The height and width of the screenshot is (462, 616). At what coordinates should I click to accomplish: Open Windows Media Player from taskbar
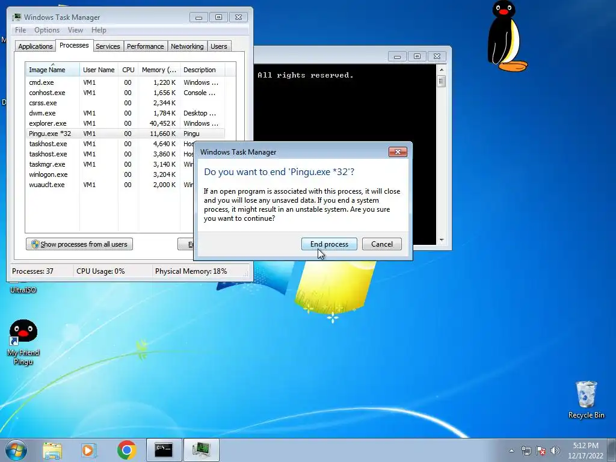(x=89, y=450)
